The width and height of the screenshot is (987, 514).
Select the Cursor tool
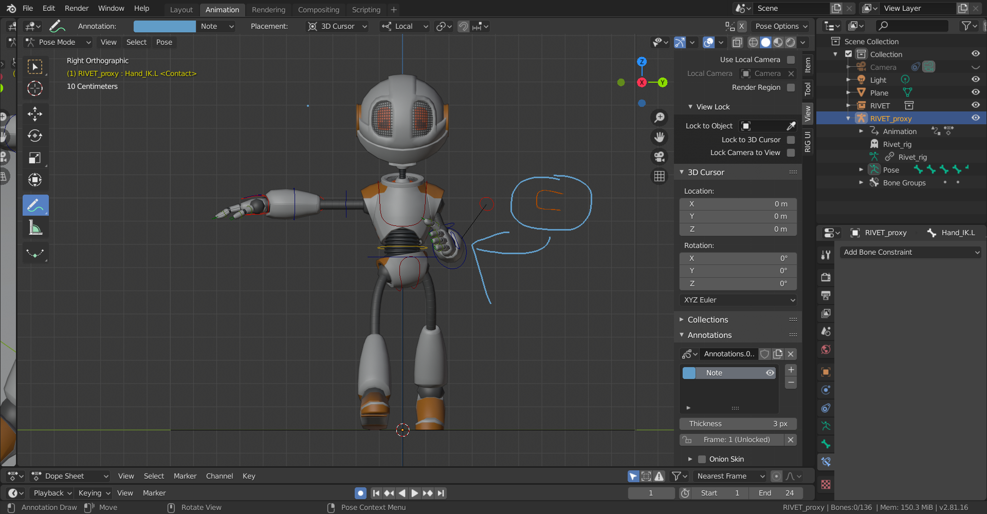coord(35,88)
